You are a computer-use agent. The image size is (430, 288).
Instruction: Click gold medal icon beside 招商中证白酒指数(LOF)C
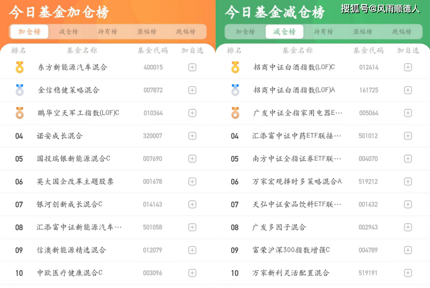235,67
